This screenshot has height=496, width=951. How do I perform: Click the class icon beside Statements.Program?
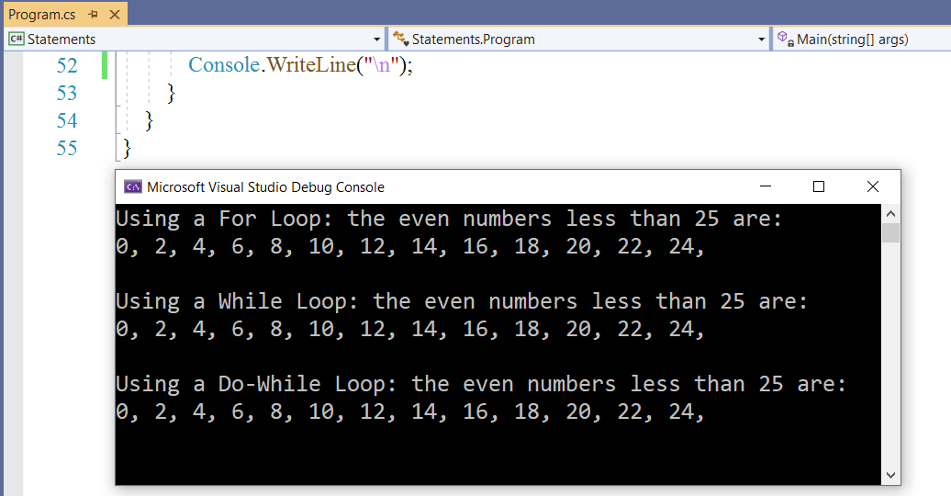click(x=400, y=39)
